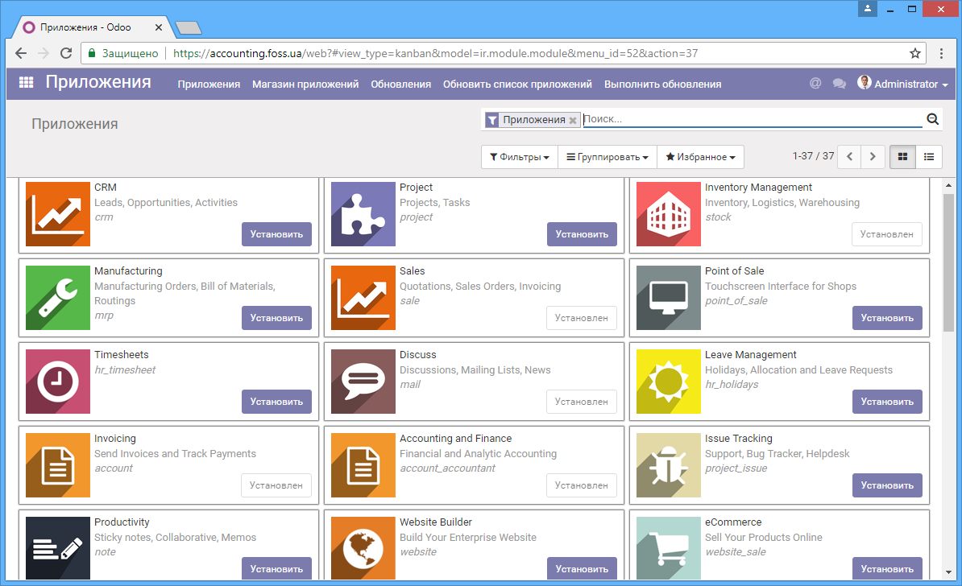Install the Manufacturing app
Screen dimensions: 962x586
pos(276,318)
